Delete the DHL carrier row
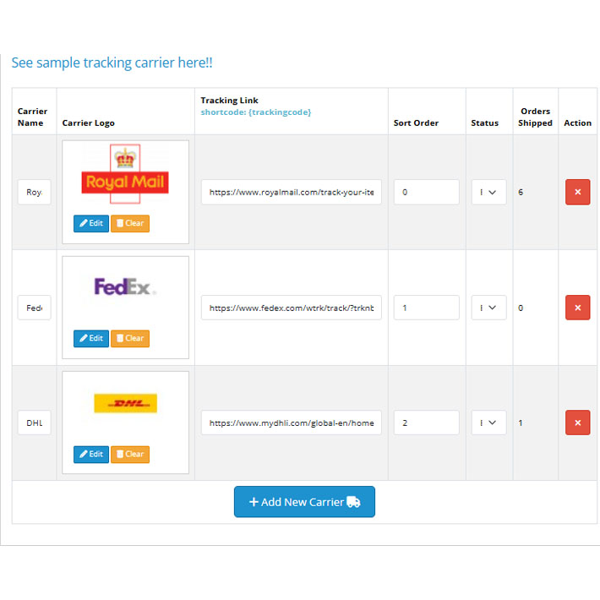This screenshot has width=600, height=600. [577, 423]
